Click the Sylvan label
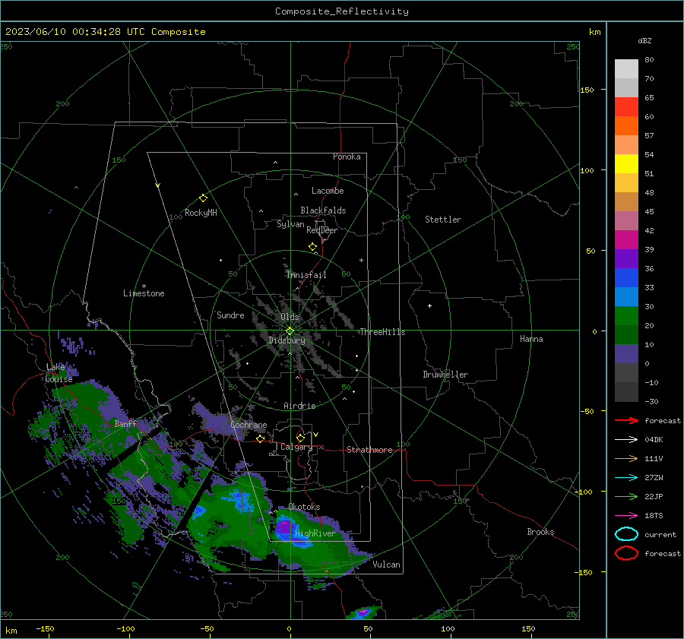Viewport: 684px width, 639px height. pos(290,224)
